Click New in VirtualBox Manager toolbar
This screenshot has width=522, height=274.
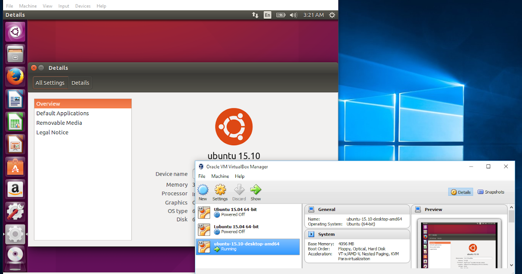click(x=203, y=192)
